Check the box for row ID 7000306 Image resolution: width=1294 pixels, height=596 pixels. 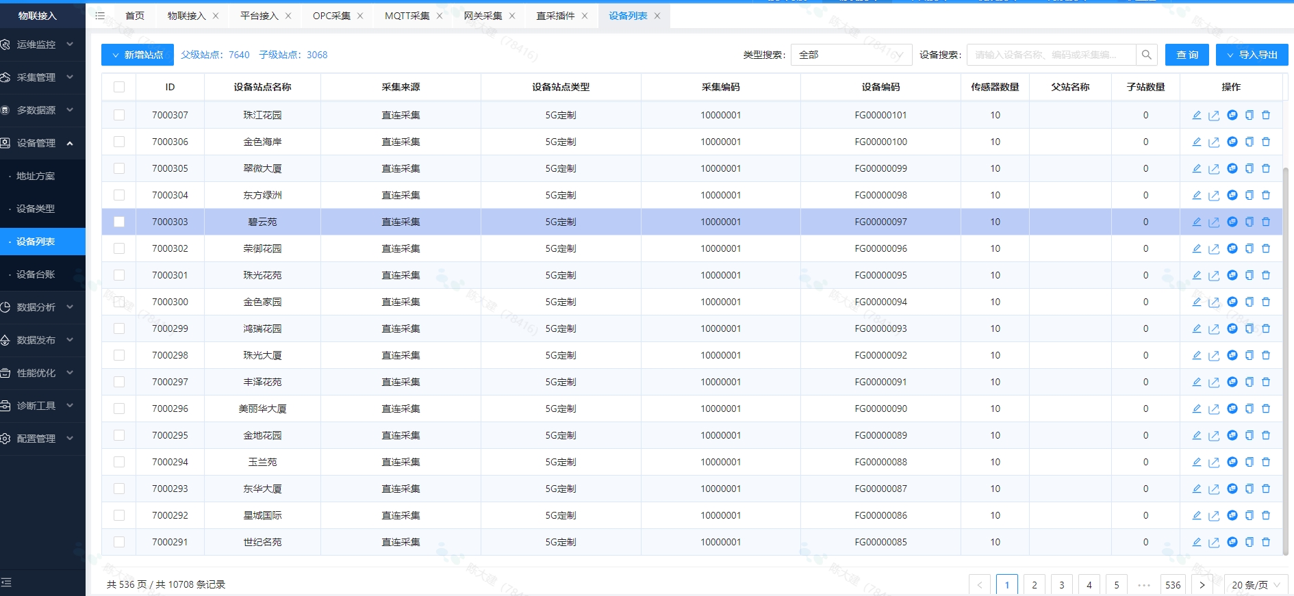click(x=119, y=142)
